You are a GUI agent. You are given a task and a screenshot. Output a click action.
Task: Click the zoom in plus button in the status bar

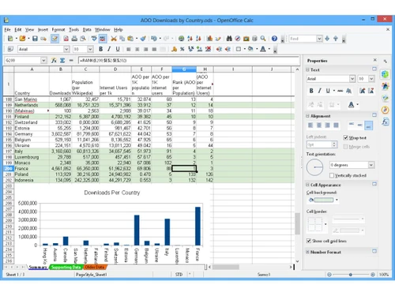click(x=373, y=275)
